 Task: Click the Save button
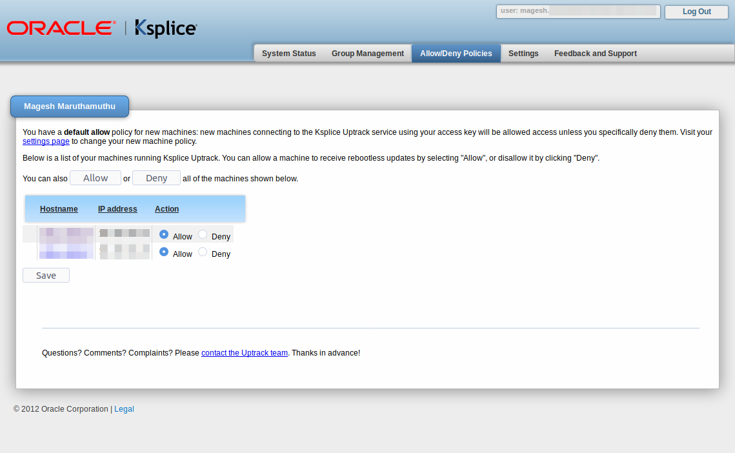(46, 276)
